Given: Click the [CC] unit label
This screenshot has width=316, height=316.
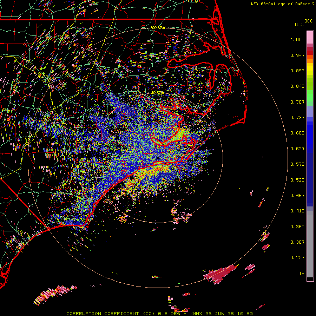Looking at the screenshot, I should point(299,24).
